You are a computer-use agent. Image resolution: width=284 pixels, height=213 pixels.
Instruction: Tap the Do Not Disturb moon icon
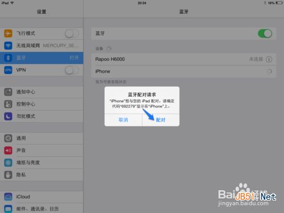(8, 116)
